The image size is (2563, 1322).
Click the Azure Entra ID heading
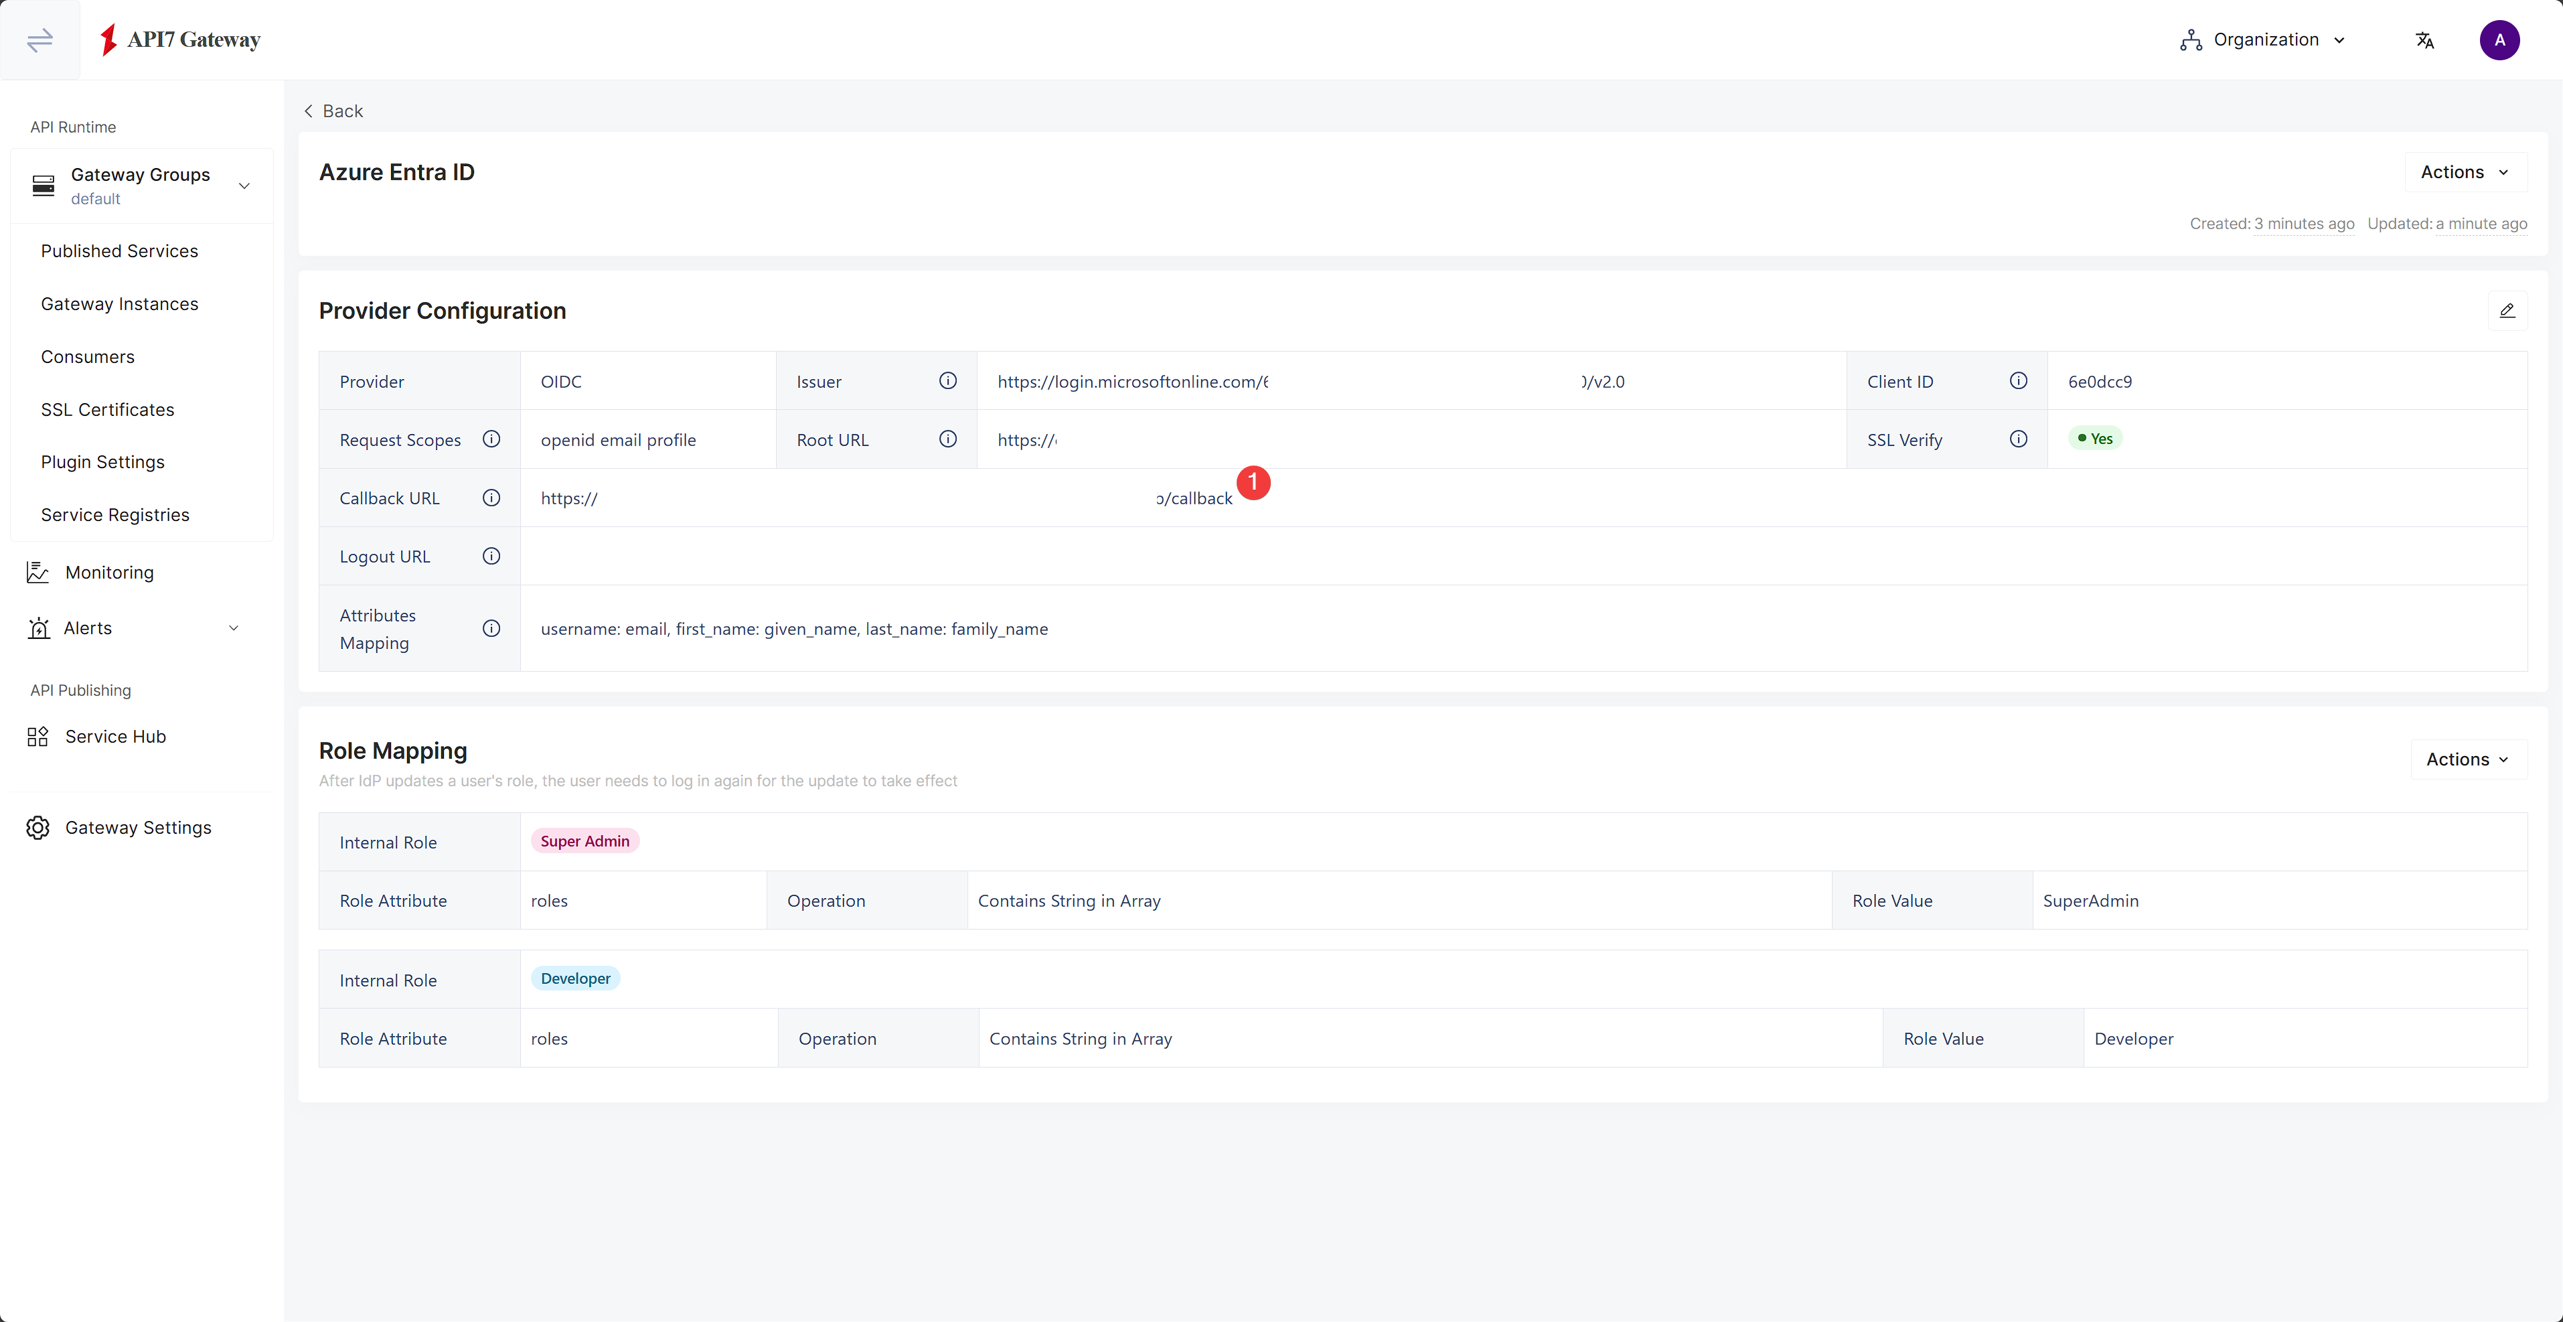[396, 172]
